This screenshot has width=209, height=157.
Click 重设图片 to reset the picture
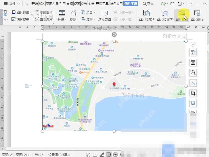tap(44, 19)
